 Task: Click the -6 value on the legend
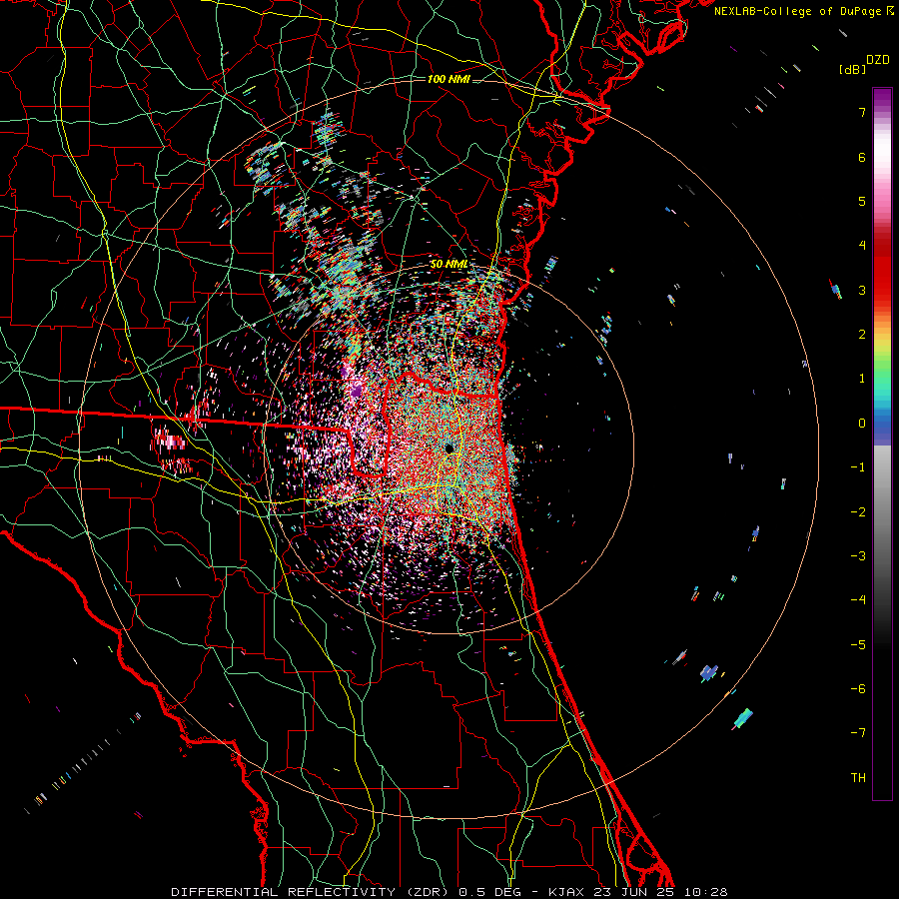[858, 689]
